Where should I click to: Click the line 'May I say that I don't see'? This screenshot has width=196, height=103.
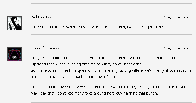[x=94, y=93]
